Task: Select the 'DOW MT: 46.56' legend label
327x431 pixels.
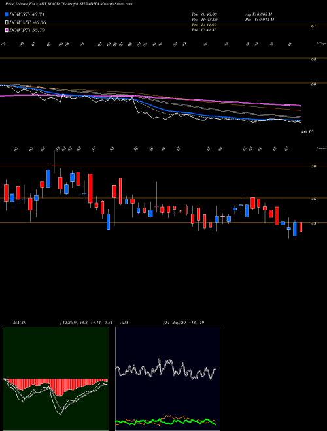Action: 27,23
